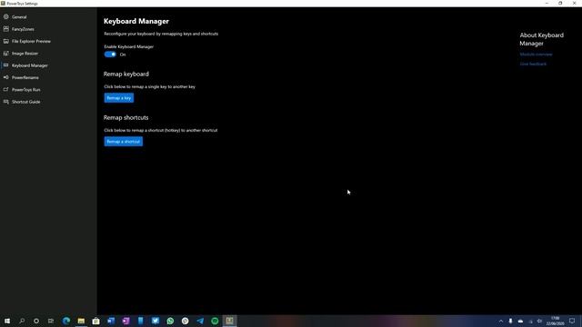The width and height of the screenshot is (582, 327).
Task: Open the Give feedback link
Action: (x=533, y=64)
